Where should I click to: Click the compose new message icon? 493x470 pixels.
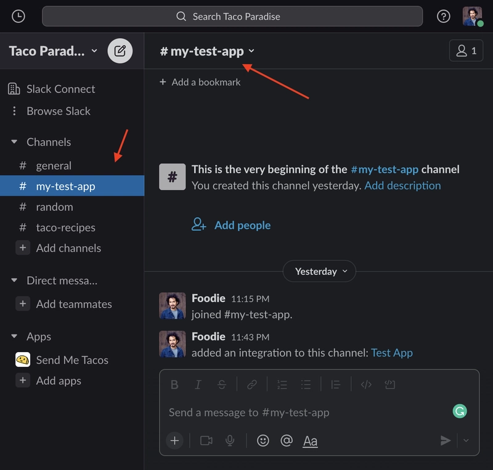tap(120, 51)
